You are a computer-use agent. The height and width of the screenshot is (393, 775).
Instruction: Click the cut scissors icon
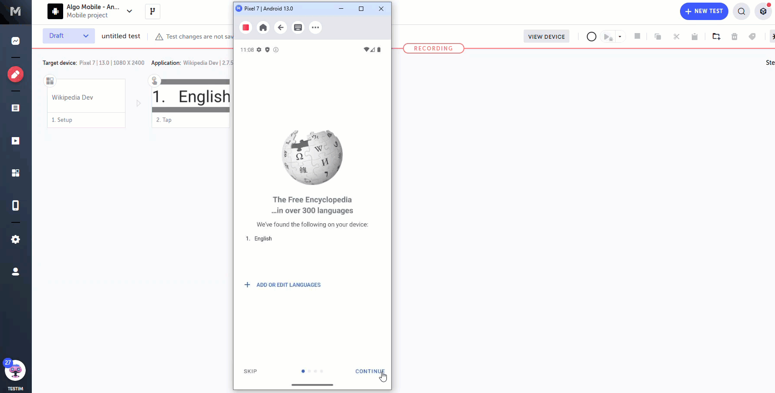tap(677, 37)
